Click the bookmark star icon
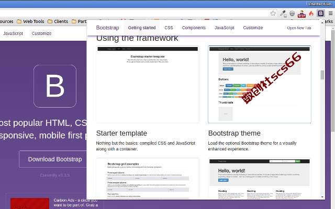 point(273,14)
